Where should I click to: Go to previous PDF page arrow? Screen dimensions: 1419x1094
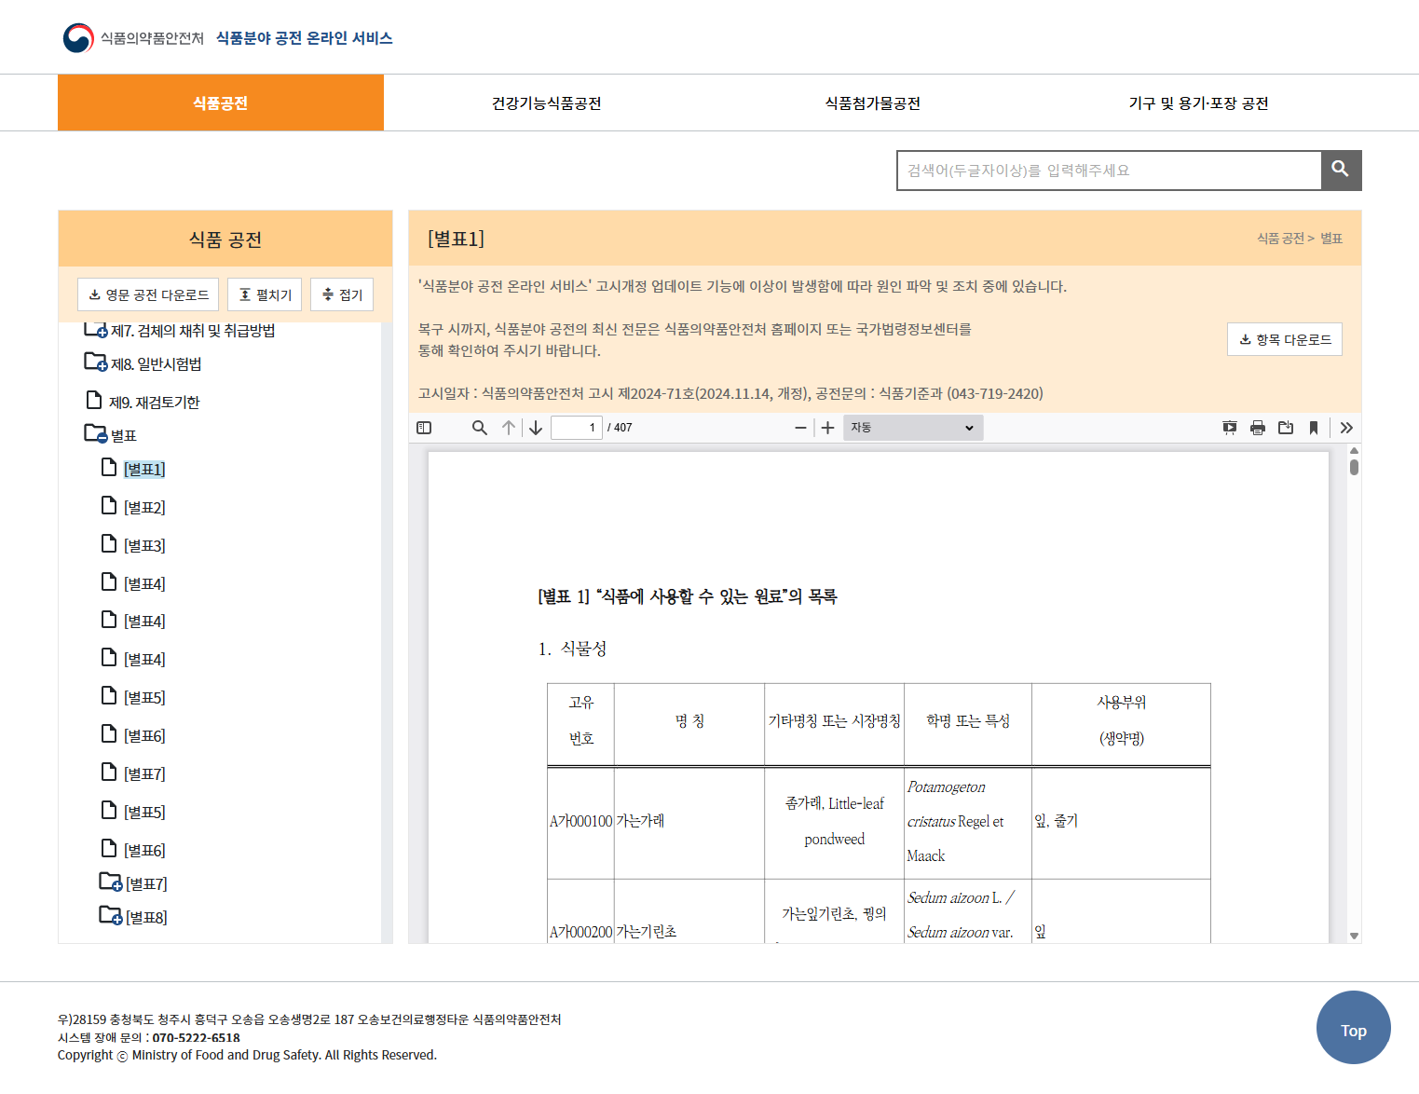[509, 428]
